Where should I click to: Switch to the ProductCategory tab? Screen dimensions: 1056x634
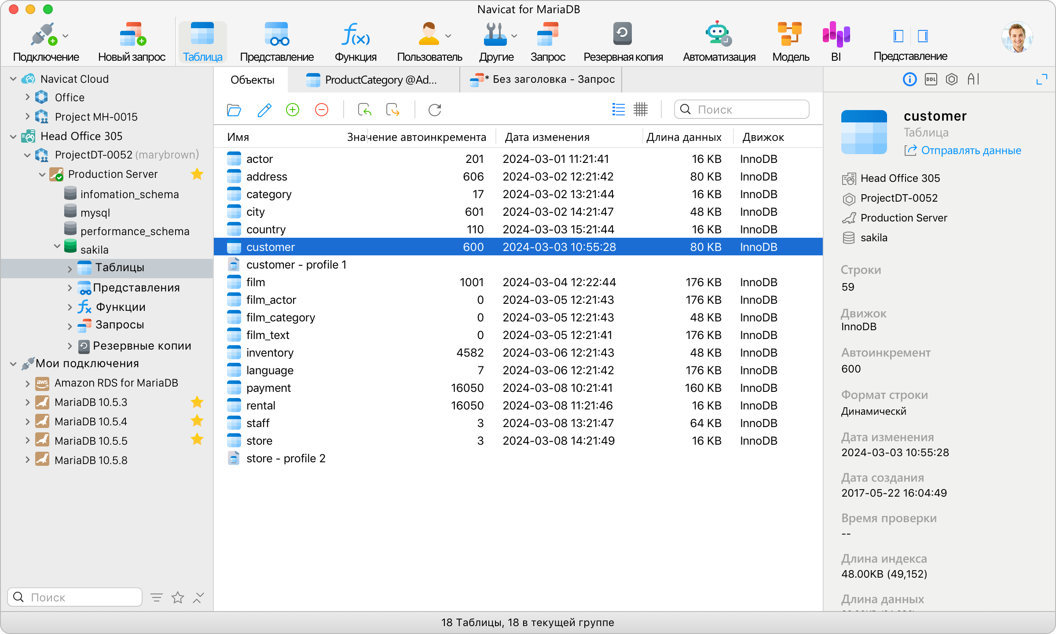click(x=374, y=80)
